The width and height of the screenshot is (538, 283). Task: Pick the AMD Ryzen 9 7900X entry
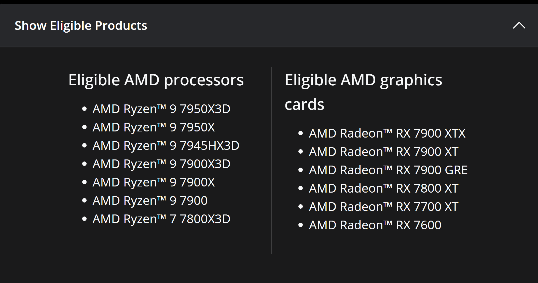[154, 182]
